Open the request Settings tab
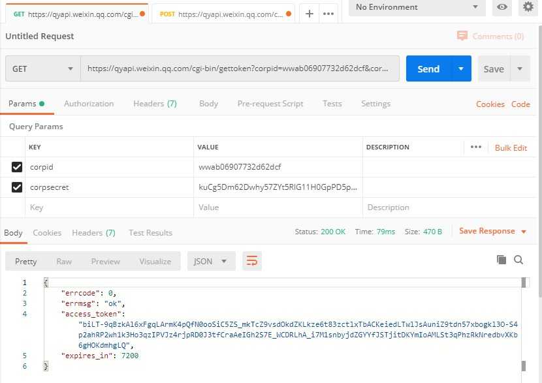The height and width of the screenshot is (383, 542). pyautogui.click(x=375, y=104)
